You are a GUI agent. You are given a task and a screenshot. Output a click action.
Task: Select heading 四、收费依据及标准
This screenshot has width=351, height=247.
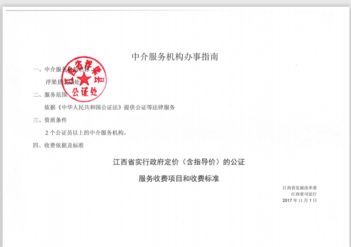(x=58, y=145)
